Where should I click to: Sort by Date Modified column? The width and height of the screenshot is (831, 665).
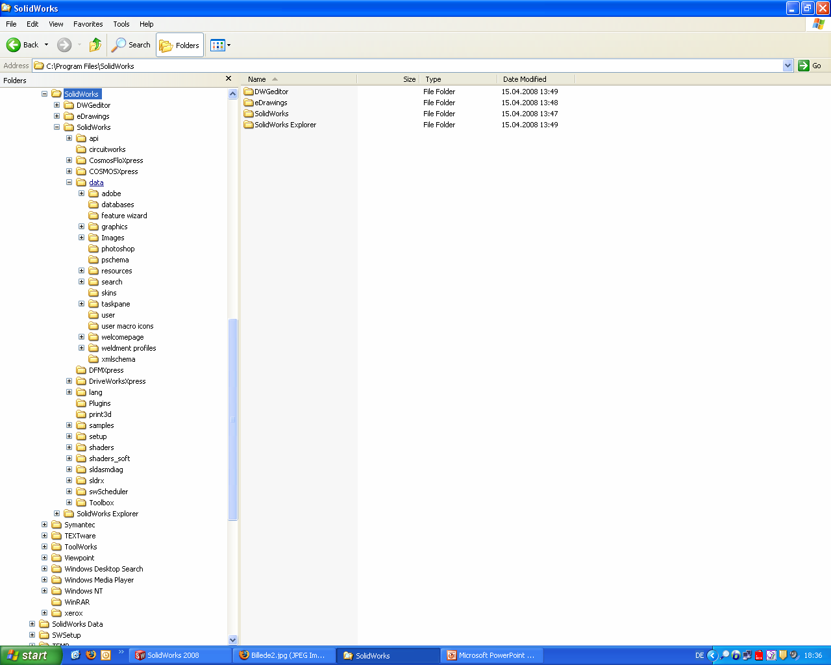tap(536, 79)
